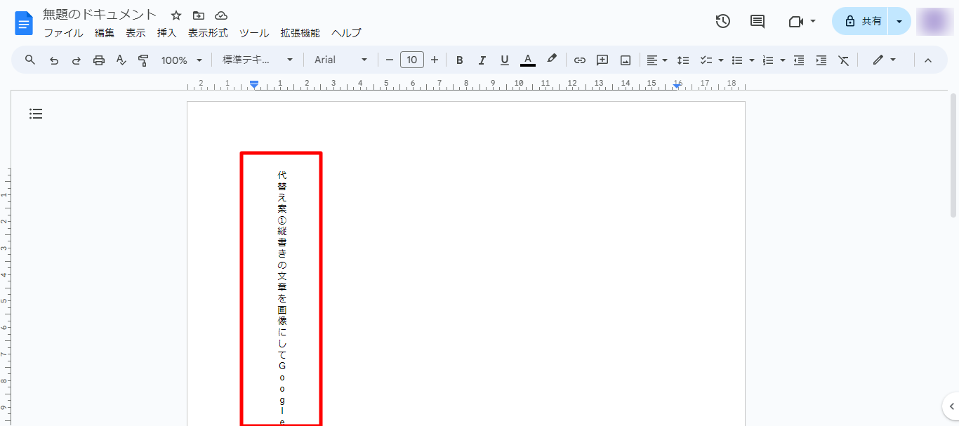The height and width of the screenshot is (426, 959).
Task: Expand the paragraph style dropdown
Action: tap(258, 60)
